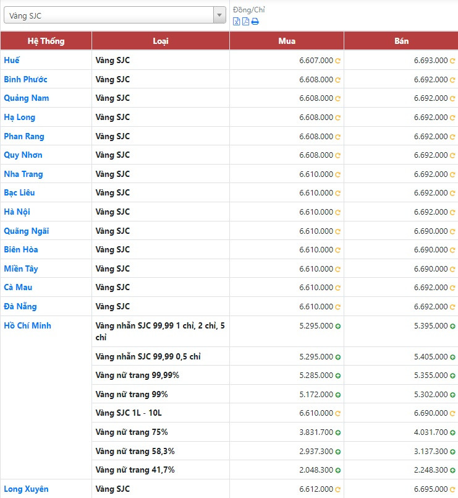Open the Biên Hòa link
Image resolution: width=458 pixels, height=498 pixels.
pyautogui.click(x=21, y=250)
